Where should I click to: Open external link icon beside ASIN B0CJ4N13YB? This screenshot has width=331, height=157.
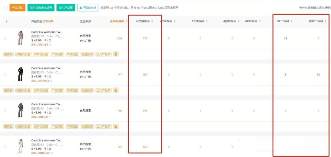click(51, 45)
